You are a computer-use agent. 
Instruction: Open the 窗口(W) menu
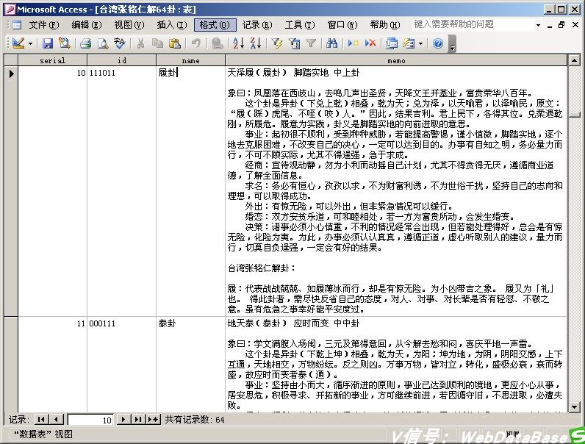click(x=342, y=25)
